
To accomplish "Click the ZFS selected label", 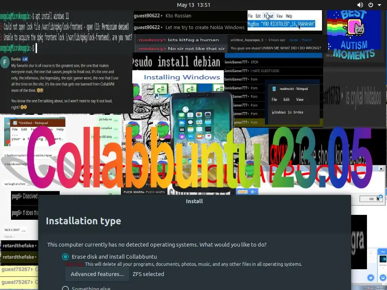I will (x=148, y=274).
